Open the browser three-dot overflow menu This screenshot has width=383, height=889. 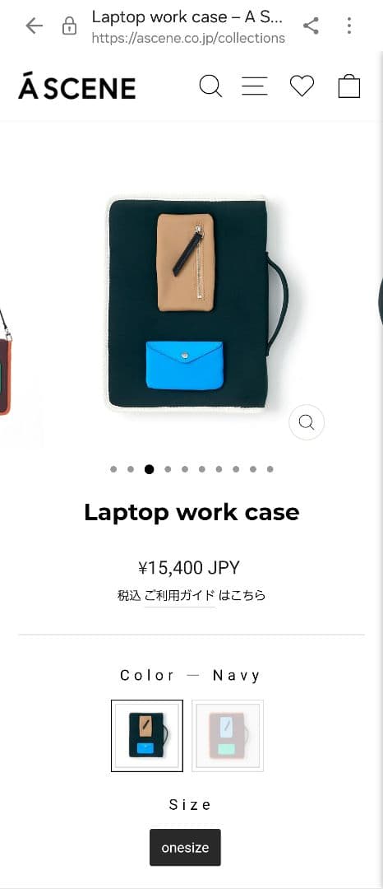[349, 26]
